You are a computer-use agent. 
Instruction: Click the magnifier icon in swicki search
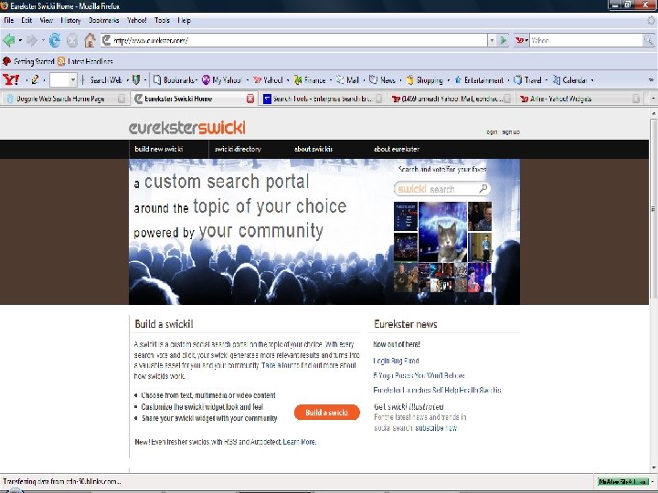click(483, 189)
